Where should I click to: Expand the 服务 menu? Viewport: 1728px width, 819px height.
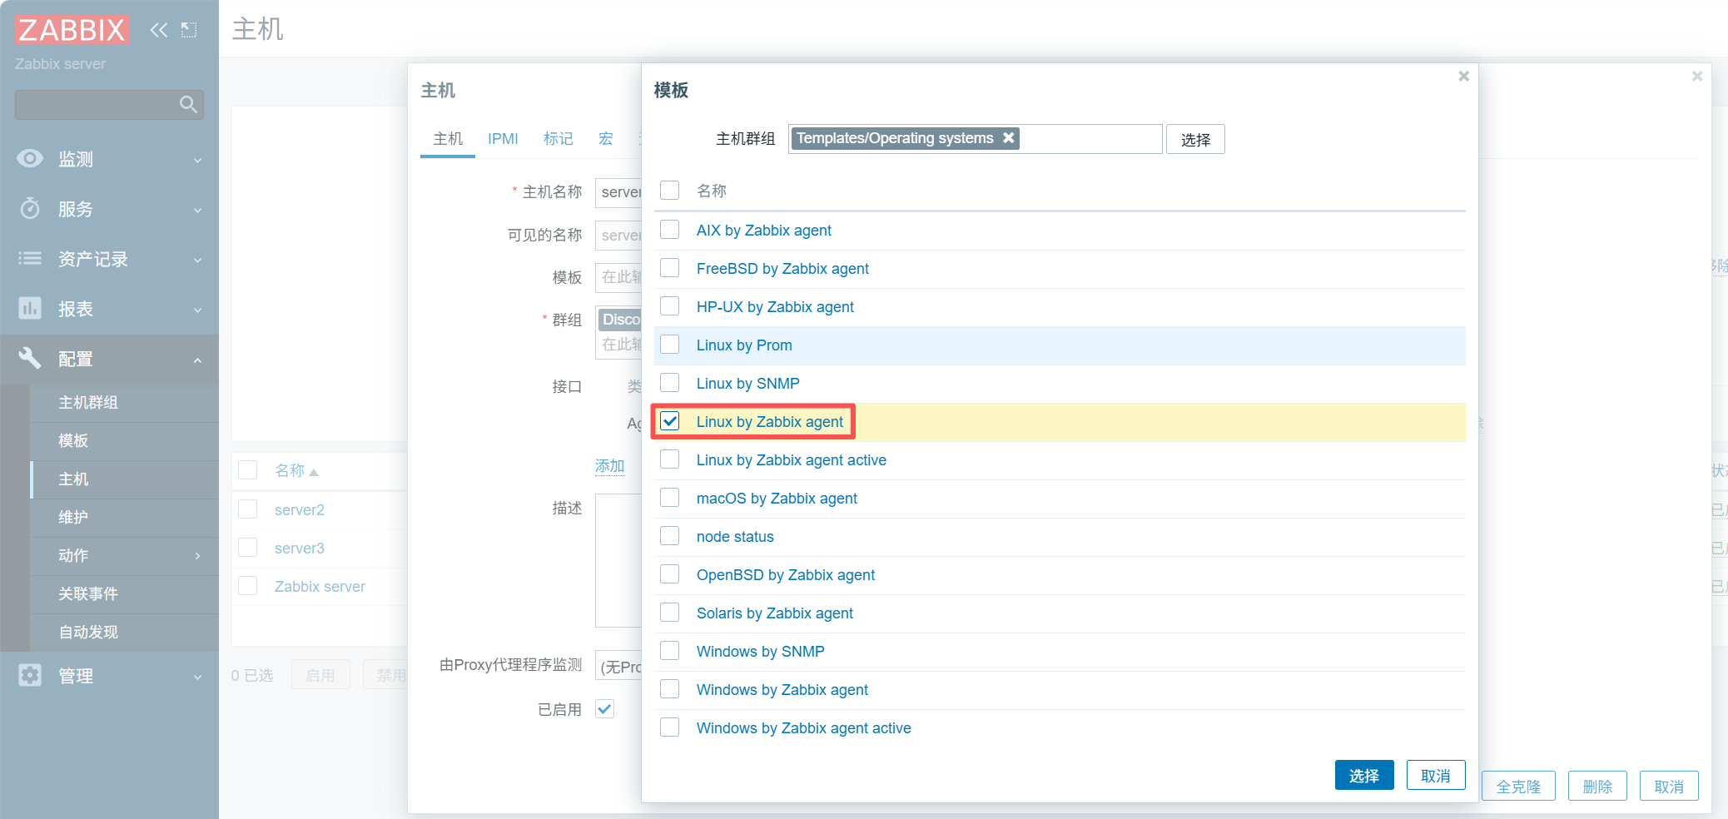(x=197, y=210)
